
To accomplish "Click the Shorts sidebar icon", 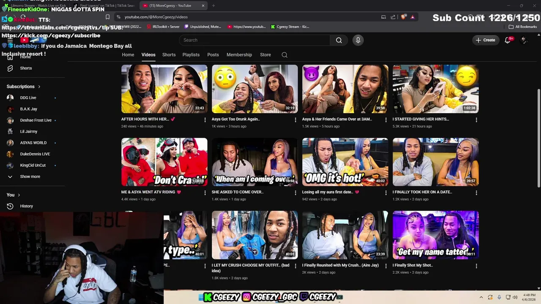I will click(10, 68).
